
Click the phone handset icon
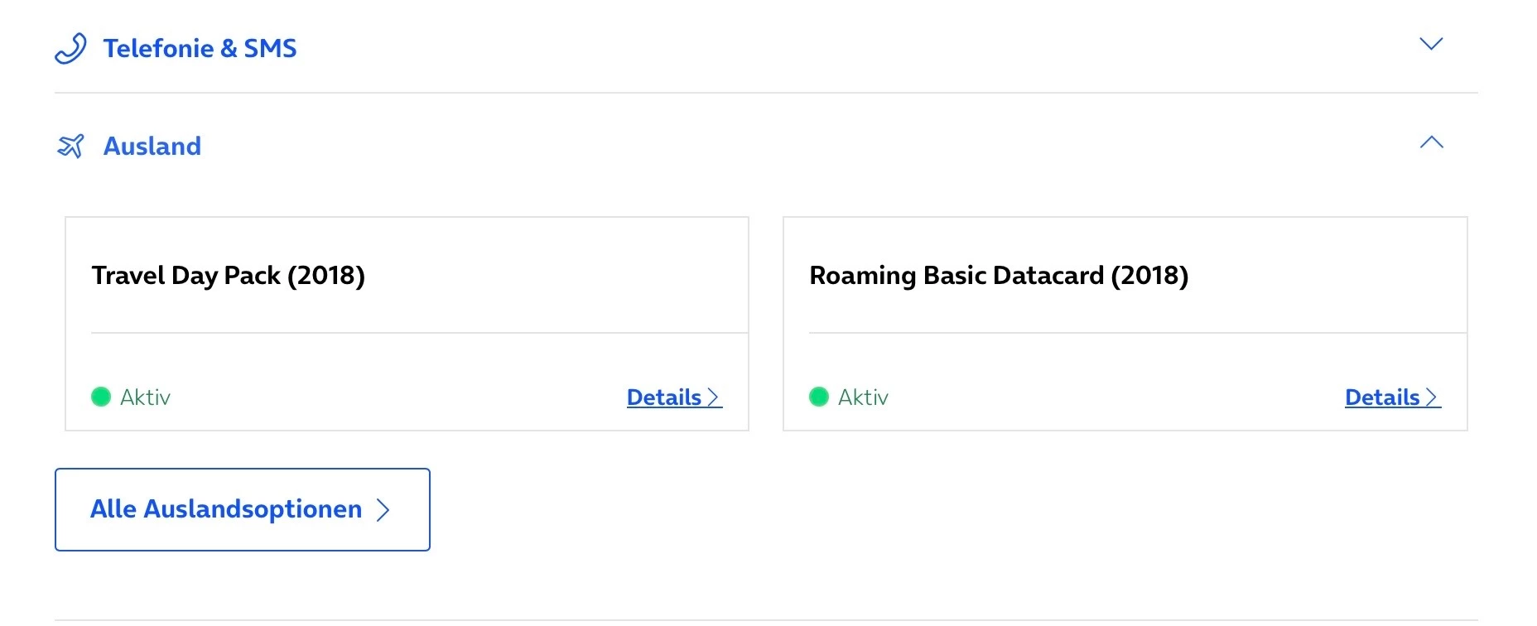pos(70,49)
